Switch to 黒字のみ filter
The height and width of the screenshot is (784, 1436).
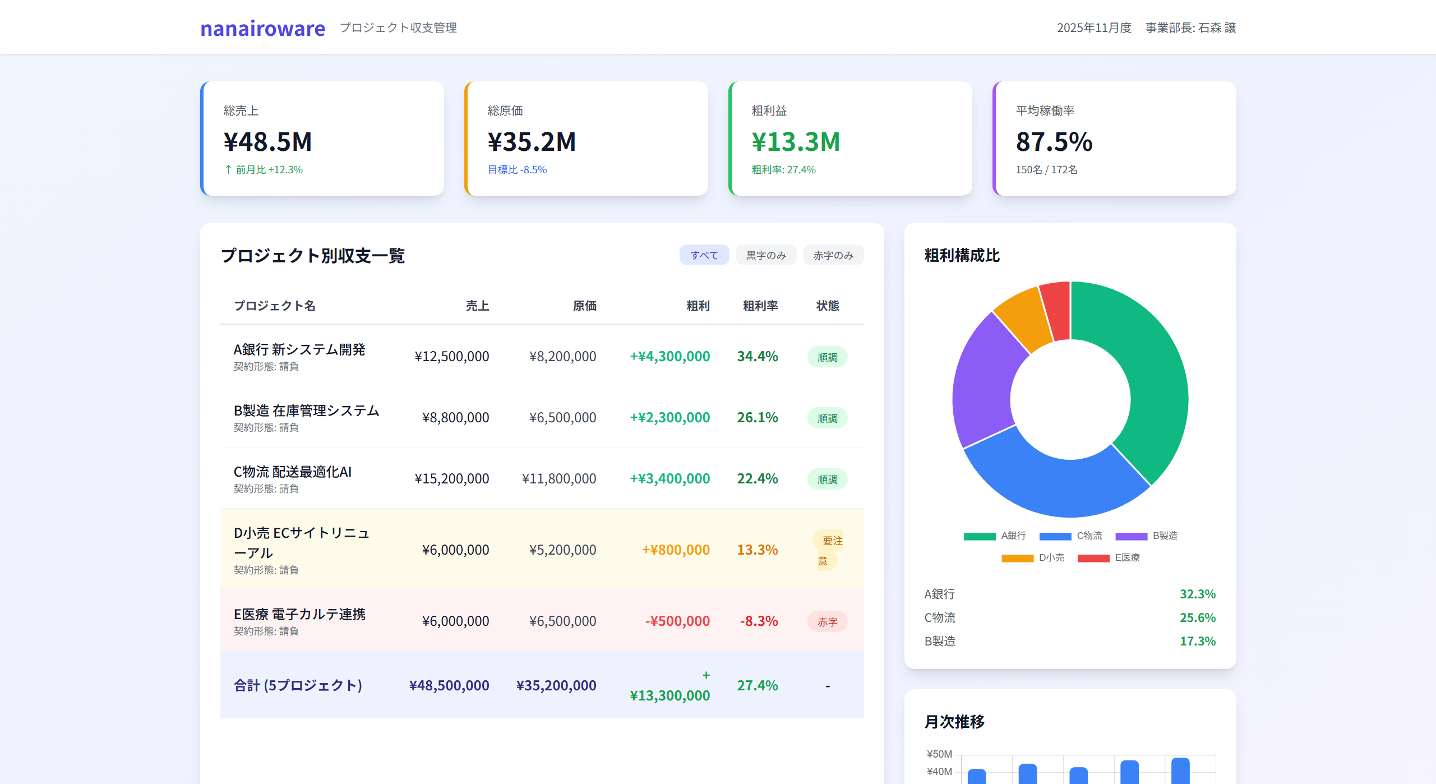point(765,255)
